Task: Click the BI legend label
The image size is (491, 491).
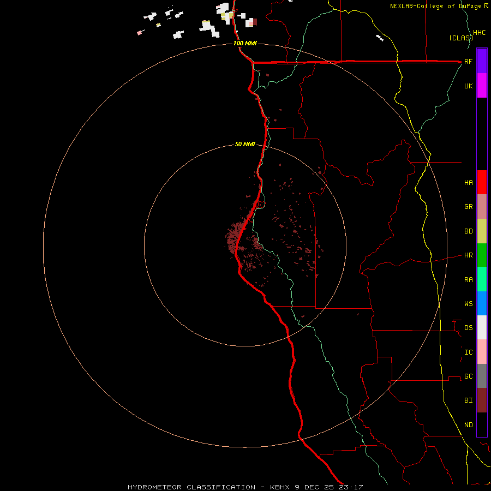Action: [468, 400]
